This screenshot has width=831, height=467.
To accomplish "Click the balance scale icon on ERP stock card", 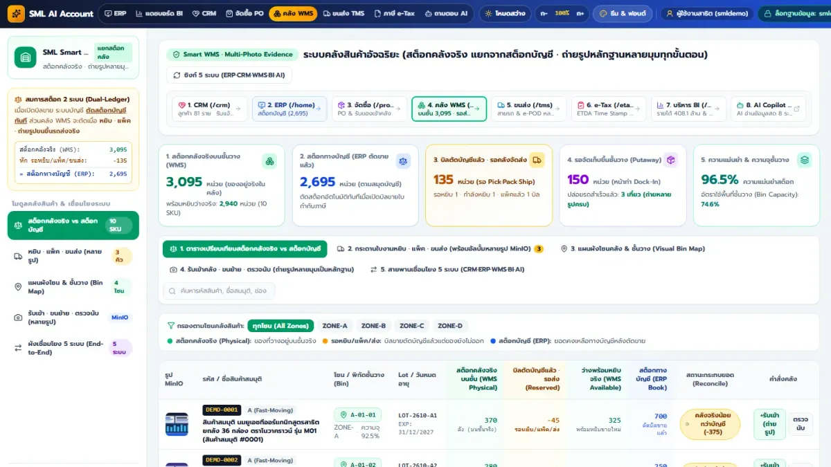I will point(403,161).
